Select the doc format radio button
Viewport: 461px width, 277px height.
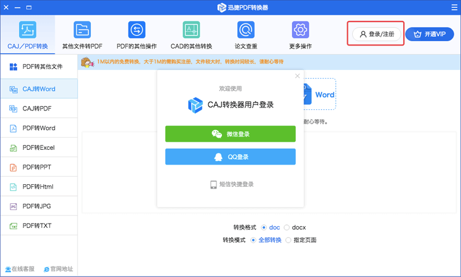(264, 228)
